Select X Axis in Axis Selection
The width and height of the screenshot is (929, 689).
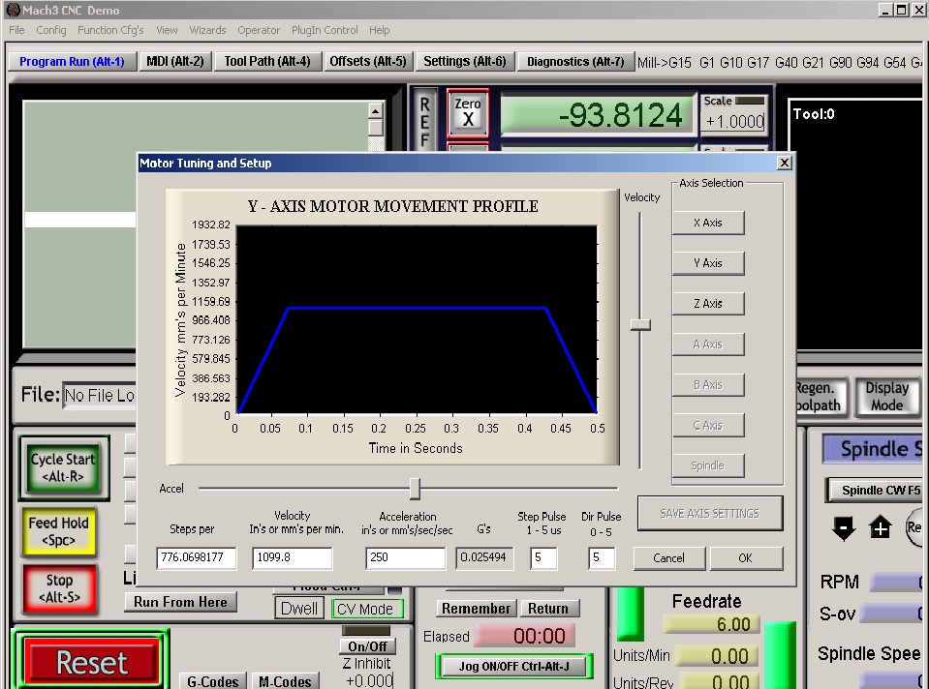708,223
